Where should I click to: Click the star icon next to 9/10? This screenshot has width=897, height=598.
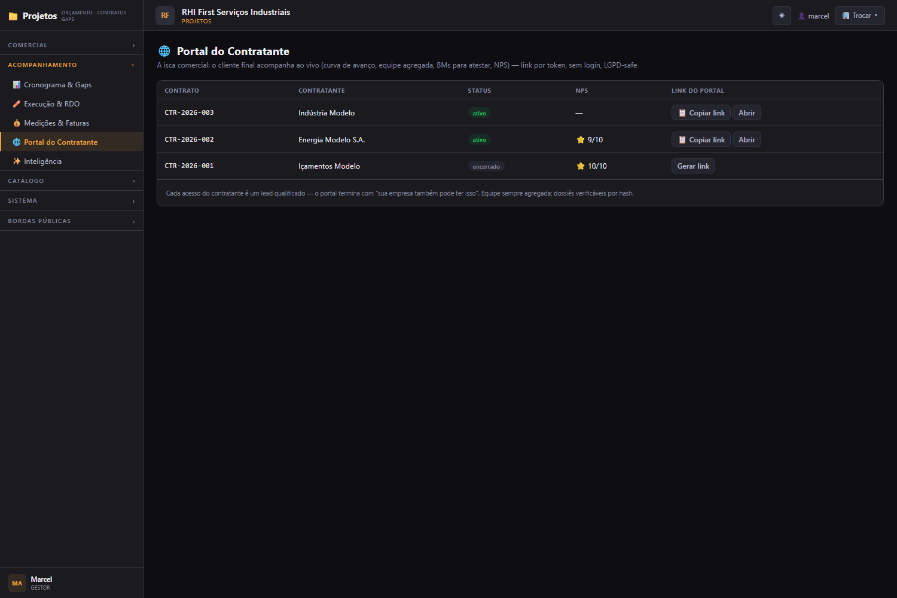click(x=581, y=140)
